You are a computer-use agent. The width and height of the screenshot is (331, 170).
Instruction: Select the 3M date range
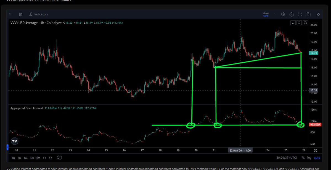coord(32,158)
